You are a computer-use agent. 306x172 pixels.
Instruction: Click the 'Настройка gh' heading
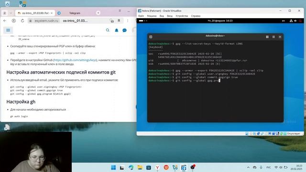click(x=21, y=102)
